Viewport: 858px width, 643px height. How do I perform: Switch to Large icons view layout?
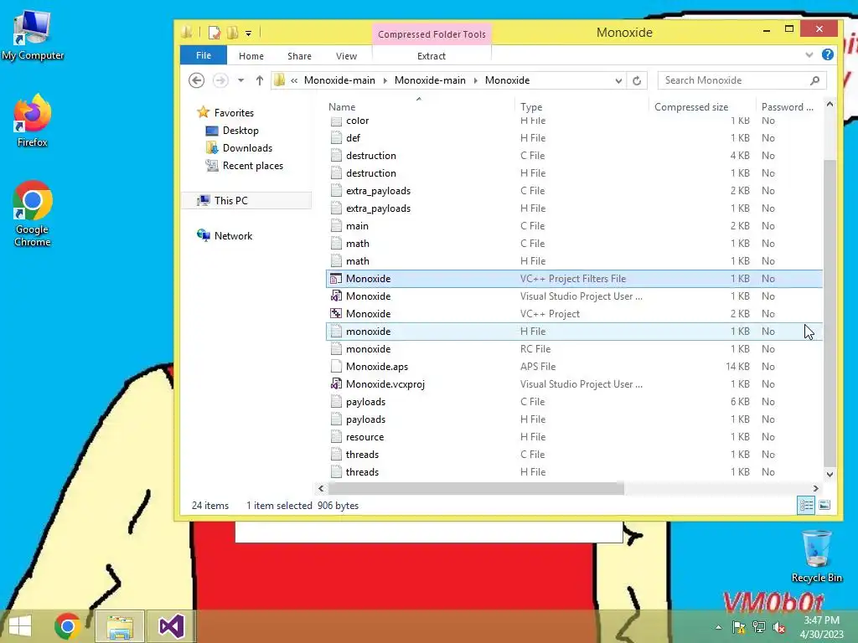click(x=824, y=505)
